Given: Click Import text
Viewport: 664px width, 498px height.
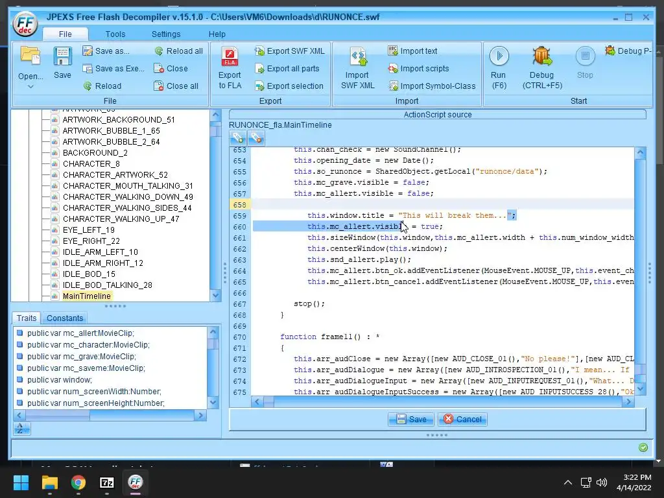Looking at the screenshot, I should coord(412,51).
